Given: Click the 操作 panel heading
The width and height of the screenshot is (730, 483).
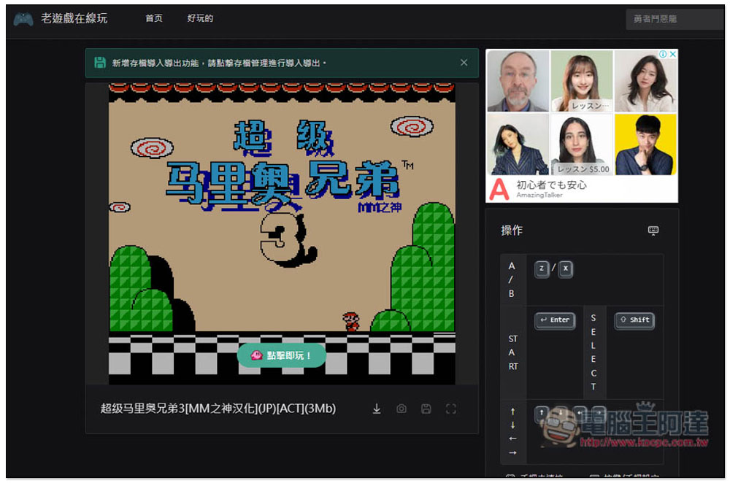Looking at the screenshot, I should (x=512, y=231).
